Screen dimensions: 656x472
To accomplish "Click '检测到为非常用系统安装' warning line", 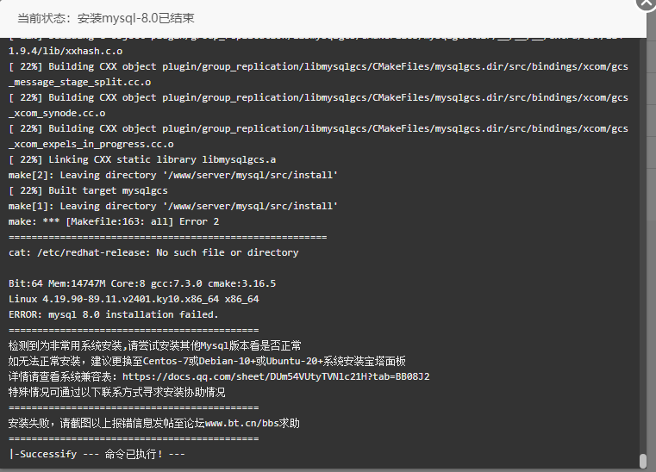I will 155,345.
